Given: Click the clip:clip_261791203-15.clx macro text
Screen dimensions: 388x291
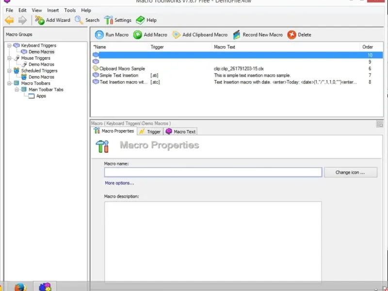Looking at the screenshot, I should pyautogui.click(x=239, y=68).
